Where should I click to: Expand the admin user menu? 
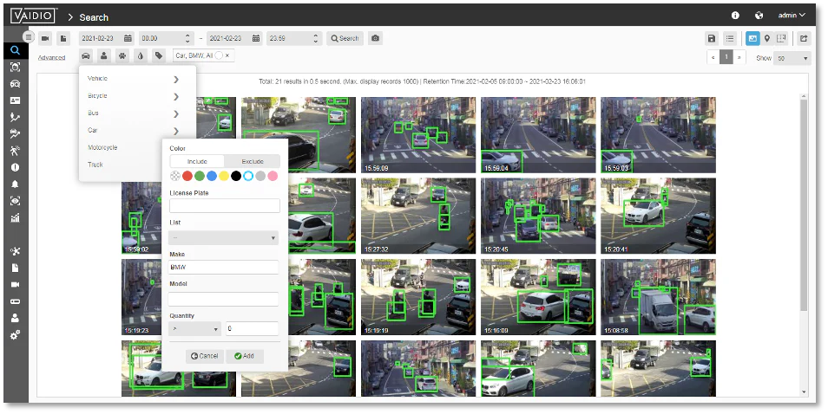point(791,16)
